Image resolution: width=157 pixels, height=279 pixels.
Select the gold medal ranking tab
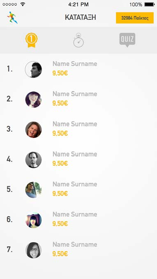click(x=31, y=40)
